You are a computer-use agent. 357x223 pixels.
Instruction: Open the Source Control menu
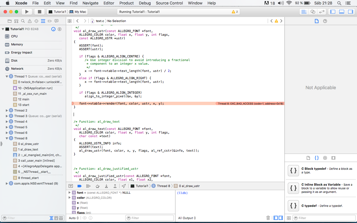169,3
